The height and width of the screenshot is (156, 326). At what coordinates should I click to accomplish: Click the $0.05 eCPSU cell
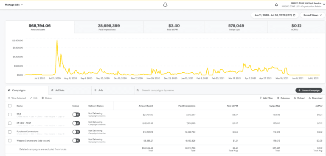[x=320, y=141]
